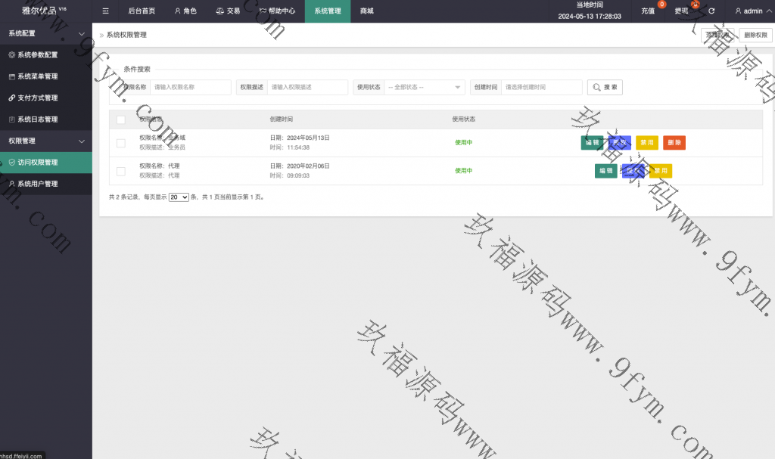Image resolution: width=775 pixels, height=459 pixels.
Task: Go to 系统用户管理 in sidebar
Action: (38, 184)
